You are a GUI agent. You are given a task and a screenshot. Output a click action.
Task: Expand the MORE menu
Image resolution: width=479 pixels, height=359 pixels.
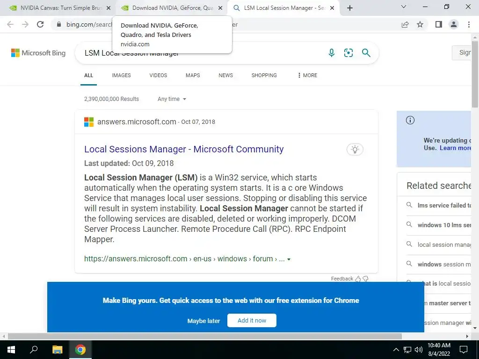[x=307, y=75]
